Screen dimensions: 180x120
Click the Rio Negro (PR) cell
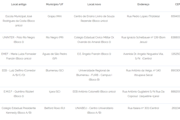(55, 37)
